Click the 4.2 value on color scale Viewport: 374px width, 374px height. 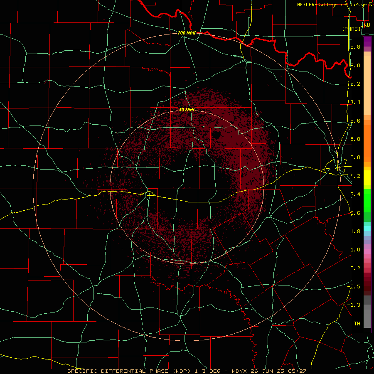coord(355,176)
